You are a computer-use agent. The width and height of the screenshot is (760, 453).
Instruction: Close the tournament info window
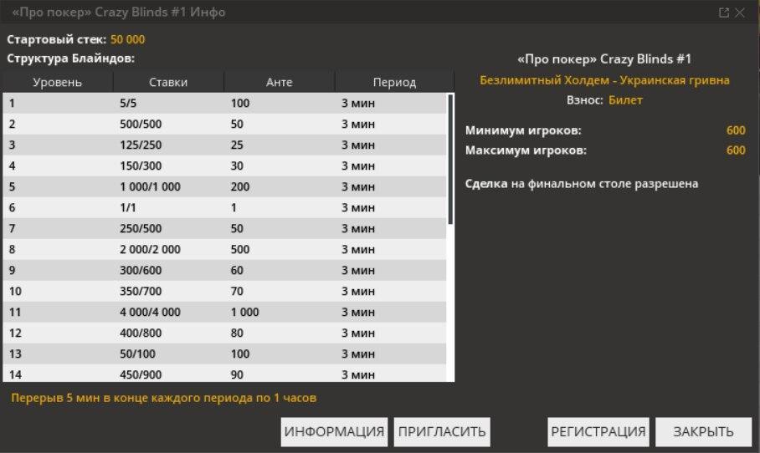(740, 13)
